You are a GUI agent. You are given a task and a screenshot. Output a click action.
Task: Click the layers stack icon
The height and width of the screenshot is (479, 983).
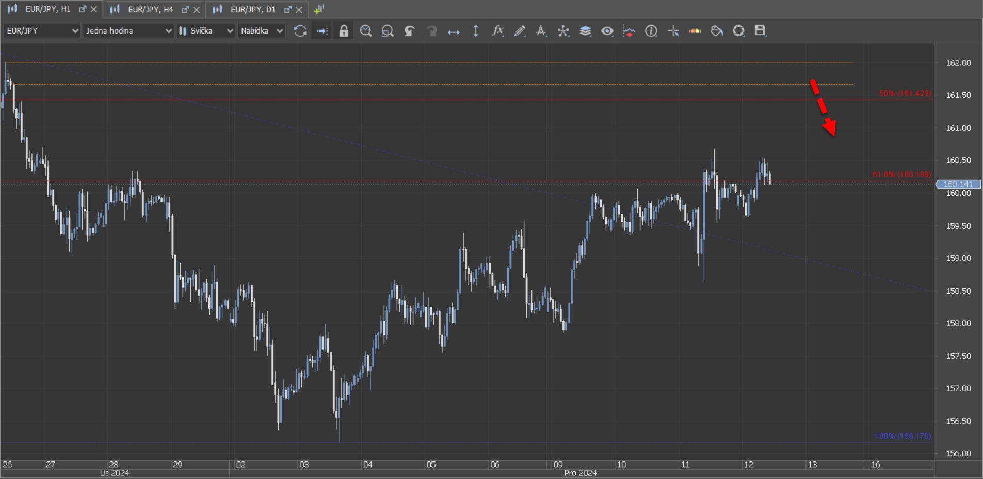tap(585, 31)
